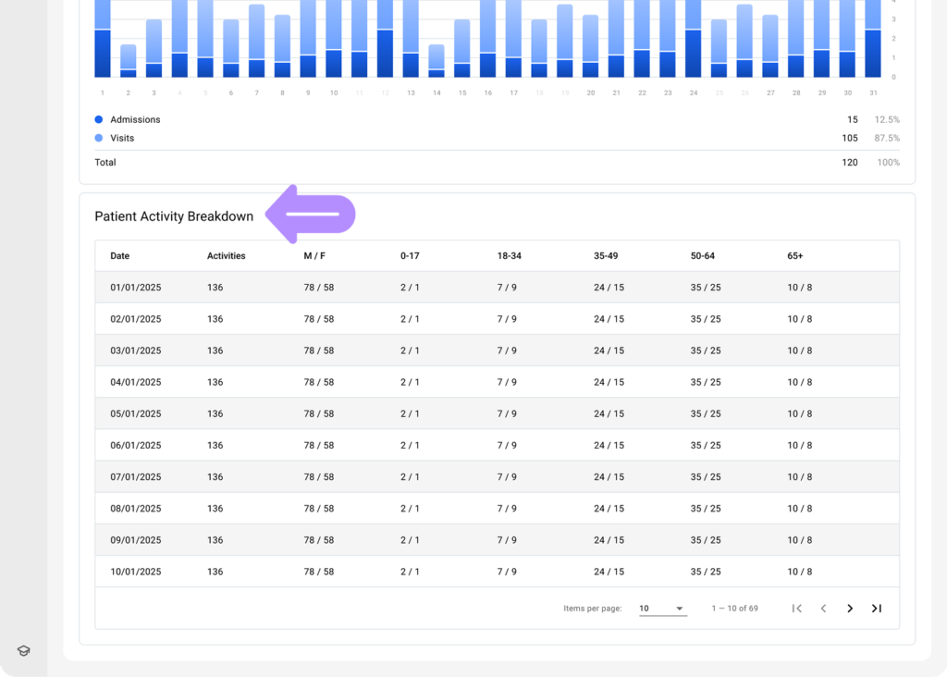Screen dimensions: 947x677
Task: Click the previous page chevron icon
Action: pos(823,608)
